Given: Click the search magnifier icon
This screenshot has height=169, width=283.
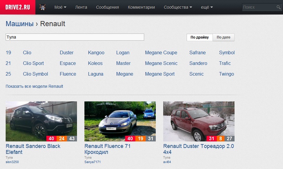Looking at the screenshot, I should tap(279, 7).
